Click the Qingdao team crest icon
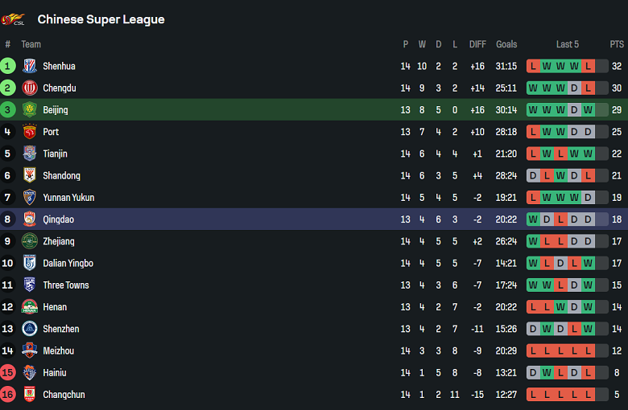This screenshot has width=628, height=410. 30,219
